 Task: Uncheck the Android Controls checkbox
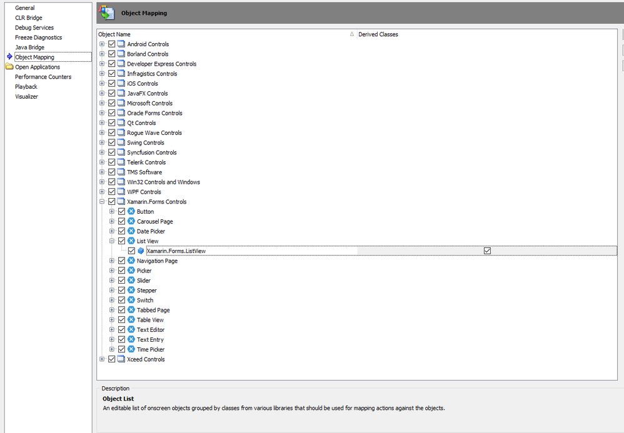click(112, 44)
